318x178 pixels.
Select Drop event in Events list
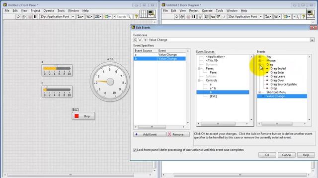[274, 88]
